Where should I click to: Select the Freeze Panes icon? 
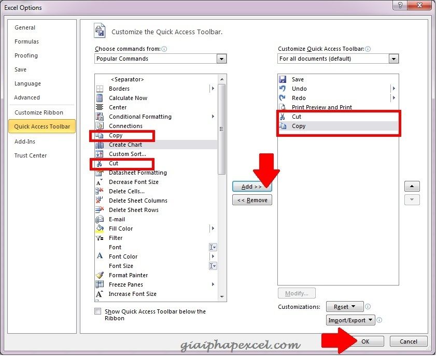(x=100, y=284)
